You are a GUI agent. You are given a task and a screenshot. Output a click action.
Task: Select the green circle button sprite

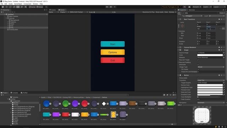(66, 103)
